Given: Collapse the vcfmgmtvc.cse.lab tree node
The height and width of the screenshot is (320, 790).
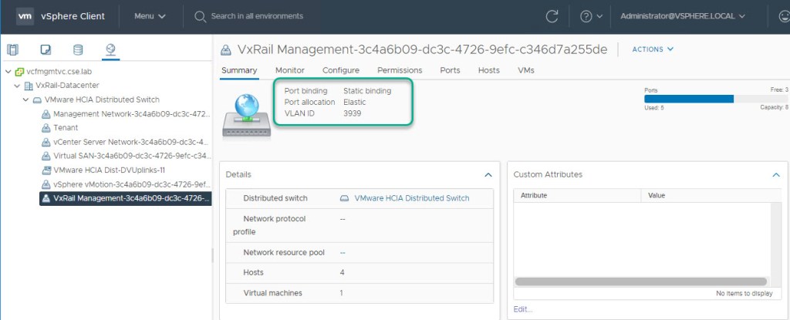Looking at the screenshot, I should (8, 71).
